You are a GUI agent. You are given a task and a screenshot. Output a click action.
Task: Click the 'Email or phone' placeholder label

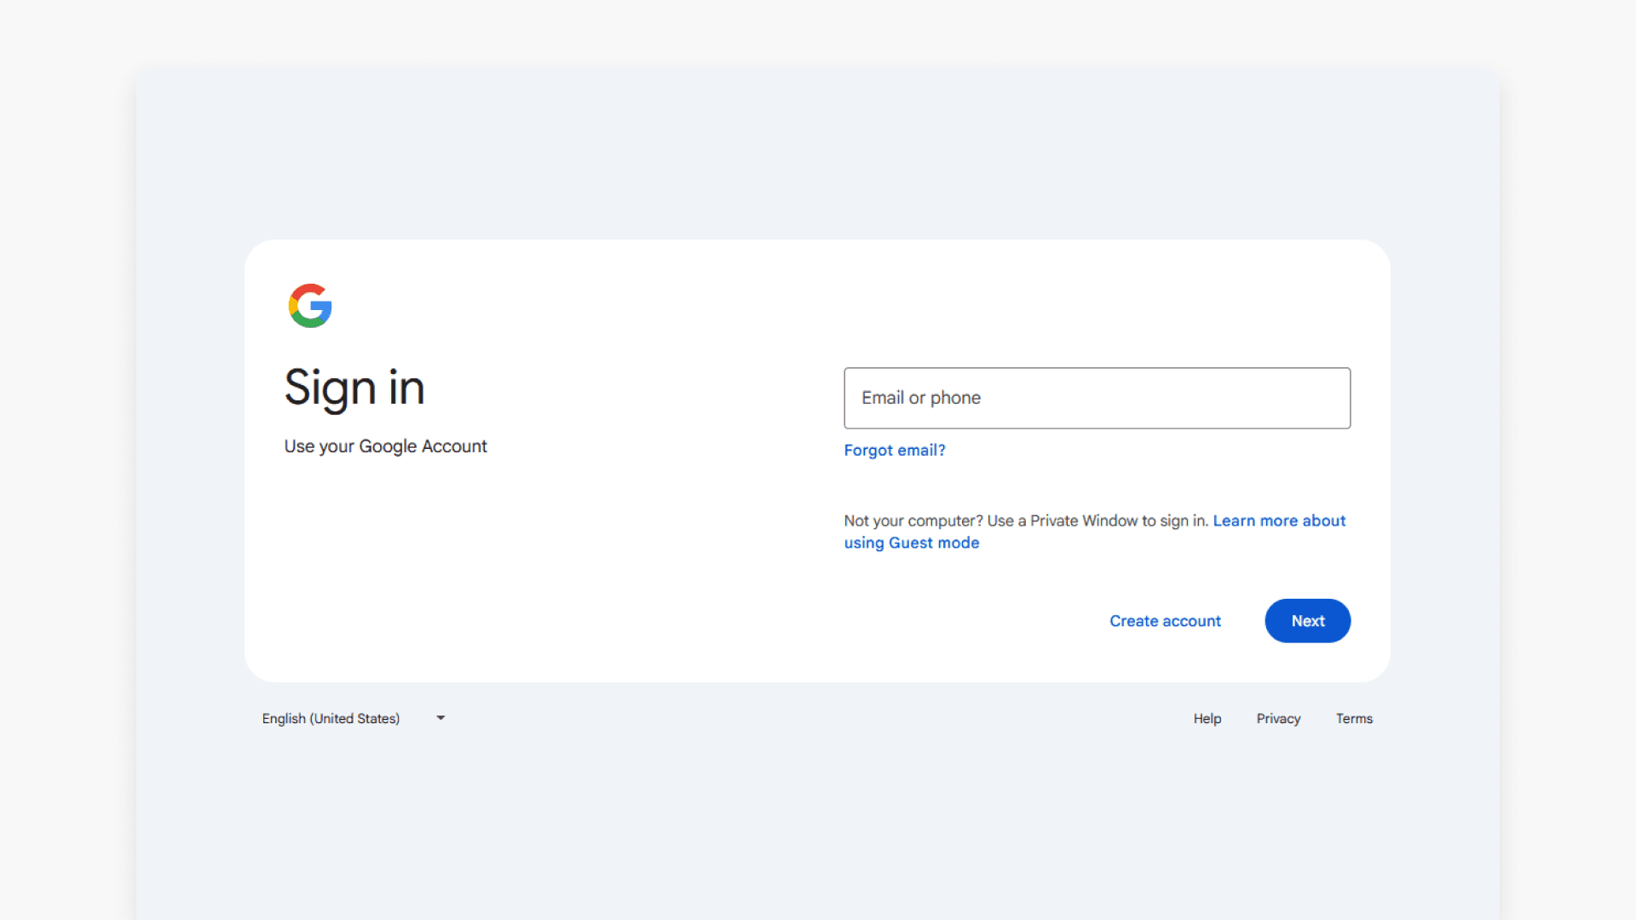[920, 398]
